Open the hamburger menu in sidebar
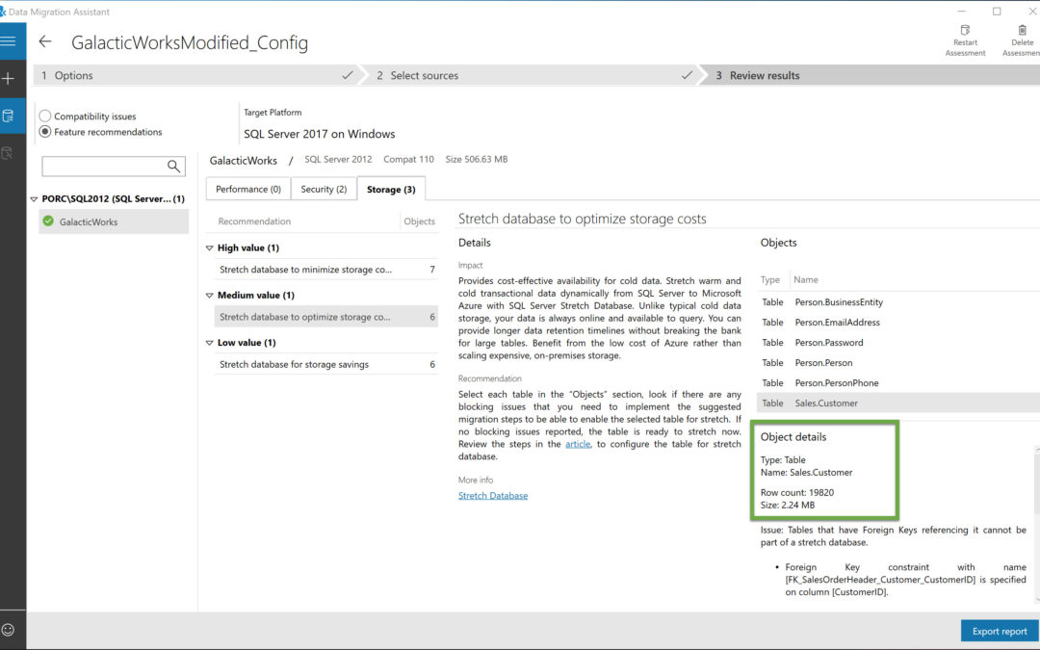This screenshot has width=1040, height=650. click(9, 41)
